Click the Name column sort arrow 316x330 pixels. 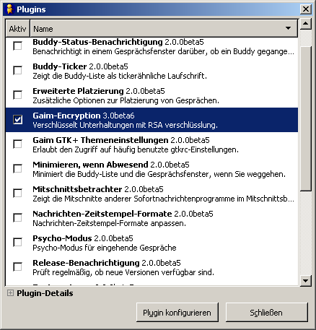coord(288,28)
